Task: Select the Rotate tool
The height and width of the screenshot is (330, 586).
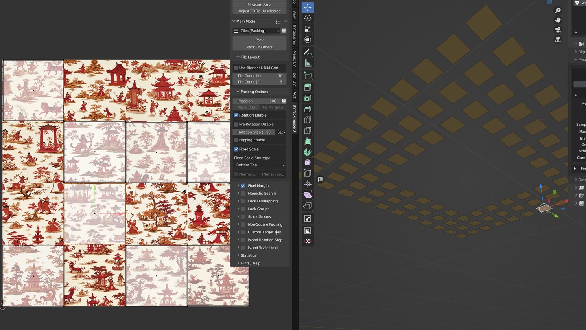Action: pyautogui.click(x=308, y=18)
